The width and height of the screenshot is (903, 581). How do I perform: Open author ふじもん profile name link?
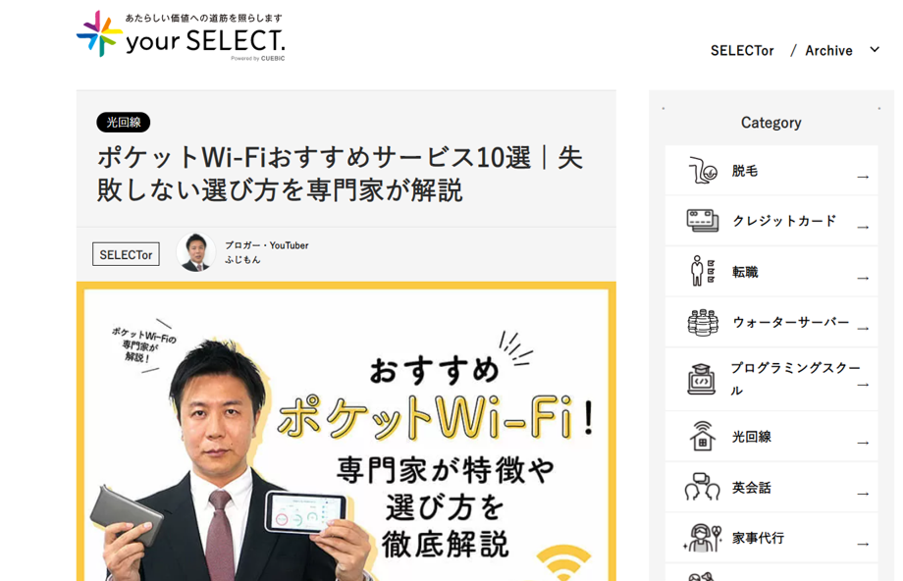[242, 260]
